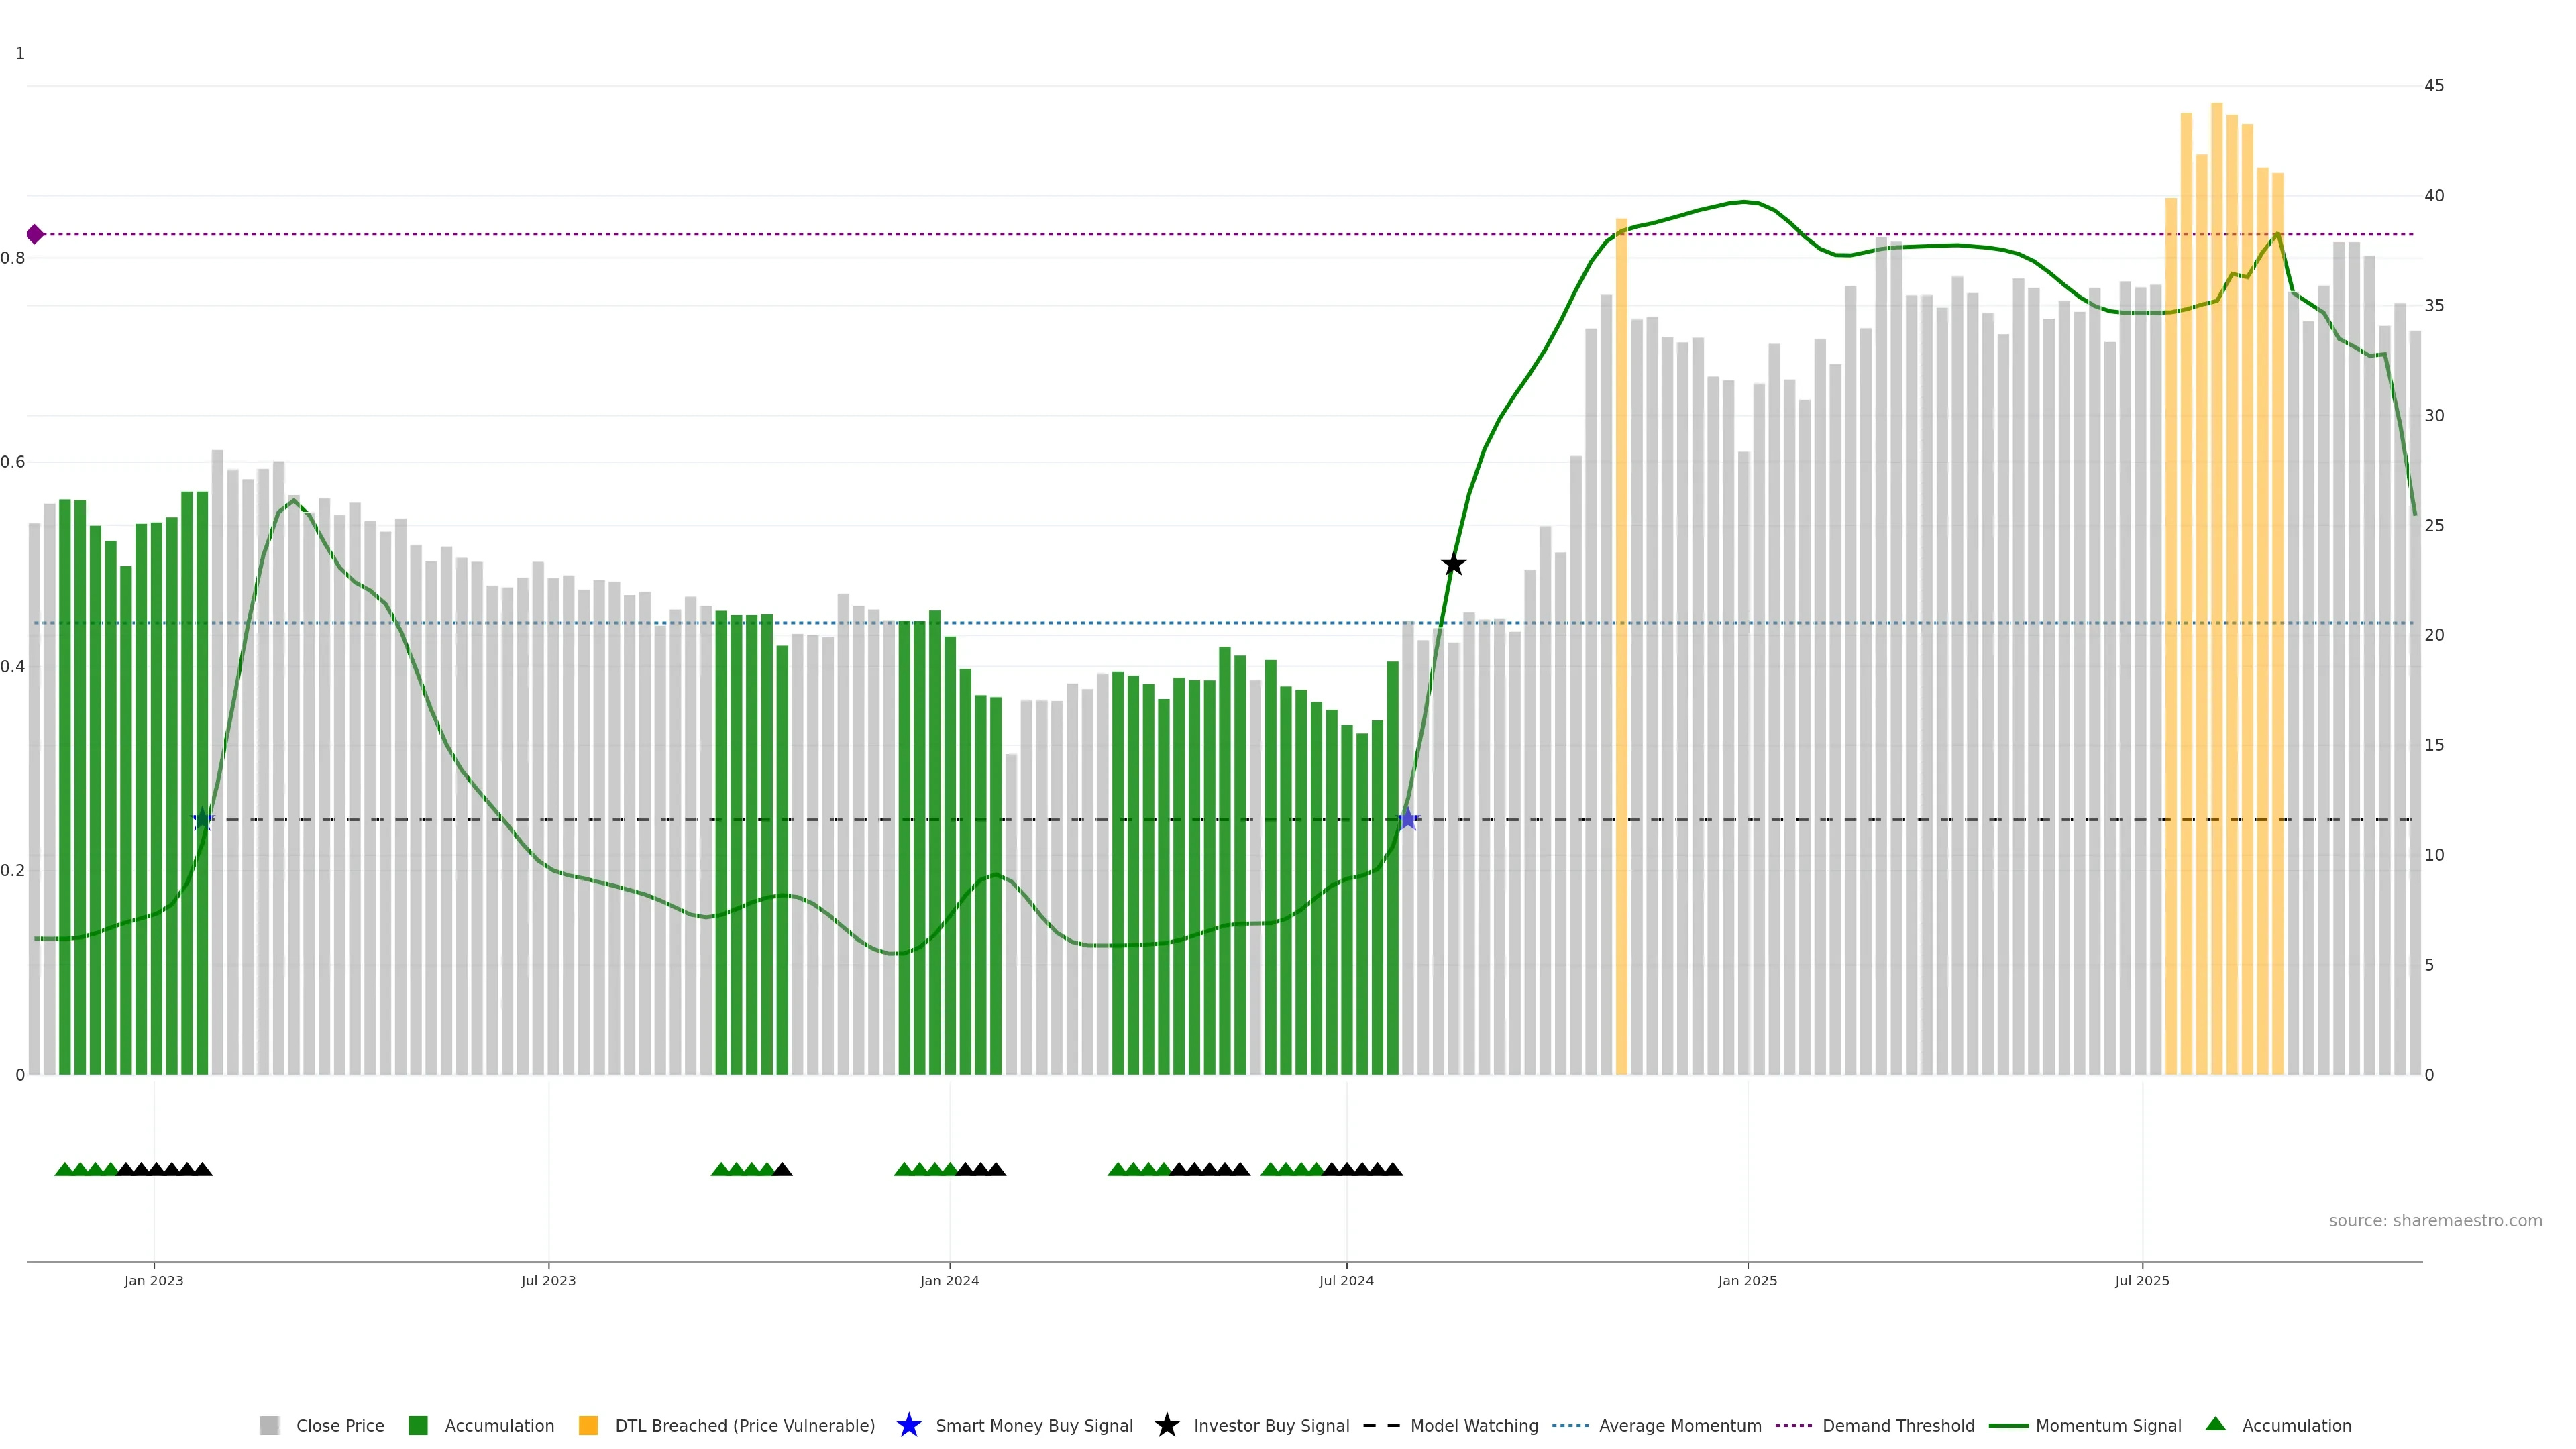Click the purple Demand Threshold diamond marker
This screenshot has height=1449, width=2576.
pyautogui.click(x=35, y=234)
